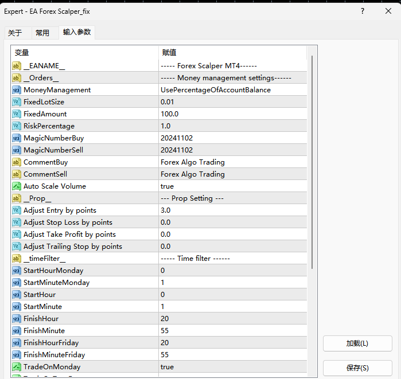401x379 pixels.
Task: Click the vertical scrollbar of the parameter list
Action: click(312, 162)
